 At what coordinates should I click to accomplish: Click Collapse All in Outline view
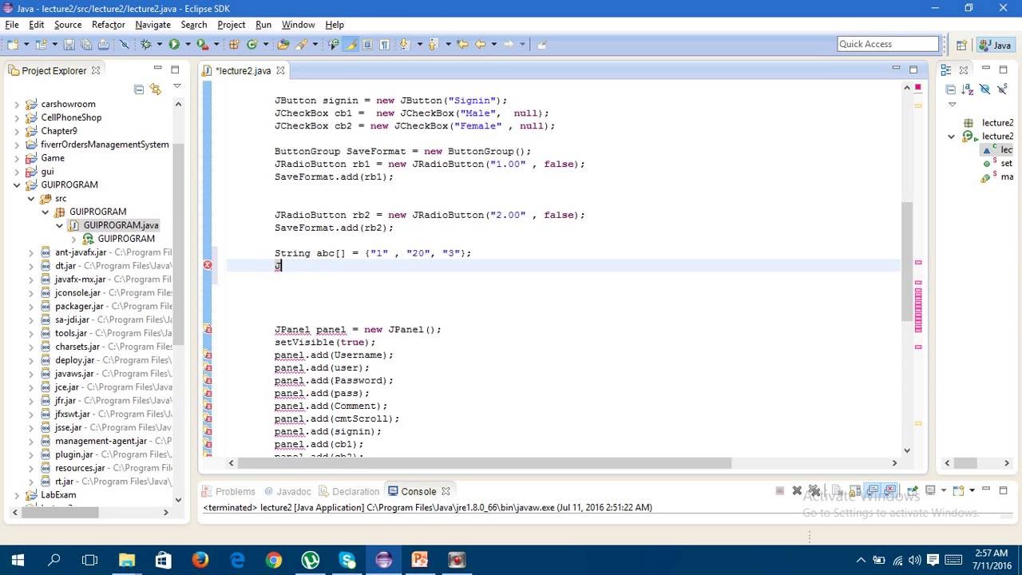tap(950, 89)
